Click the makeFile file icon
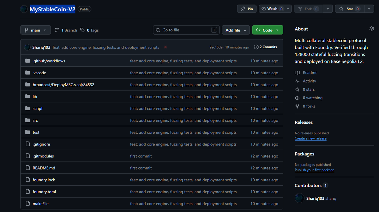The height and width of the screenshot is (212, 379). 27,203
